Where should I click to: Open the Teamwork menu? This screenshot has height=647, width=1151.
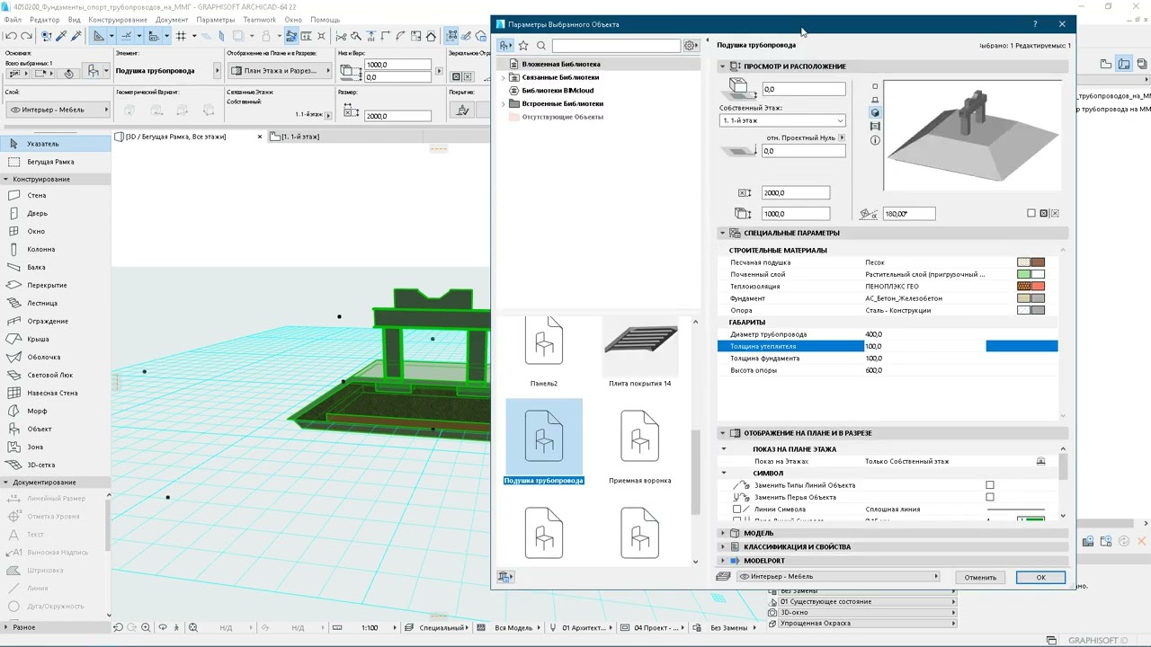coord(260,20)
